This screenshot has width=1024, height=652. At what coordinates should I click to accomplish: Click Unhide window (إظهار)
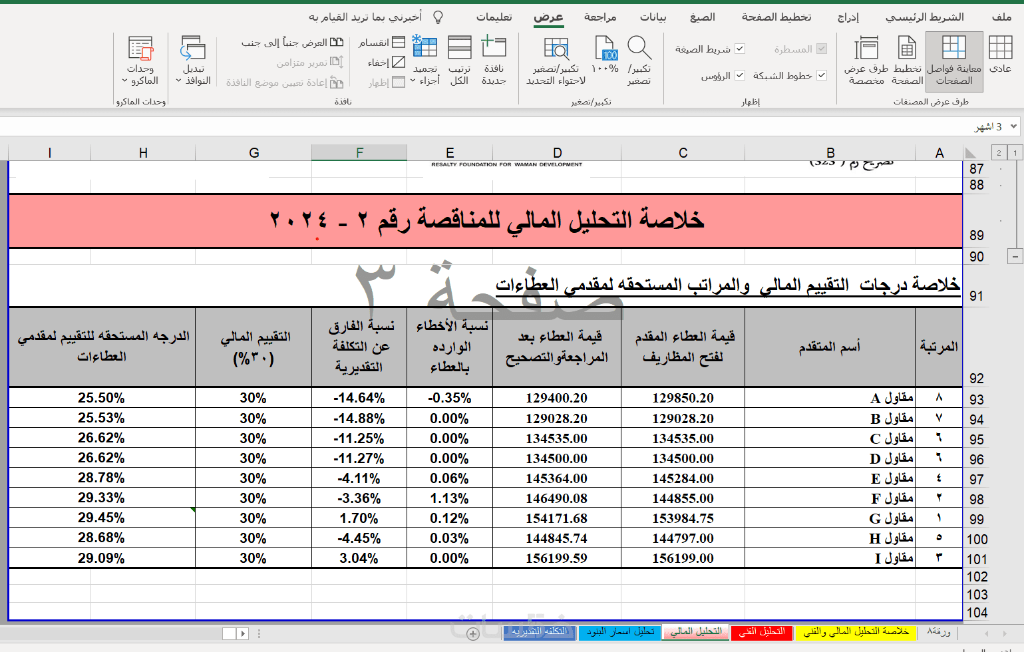pos(387,82)
